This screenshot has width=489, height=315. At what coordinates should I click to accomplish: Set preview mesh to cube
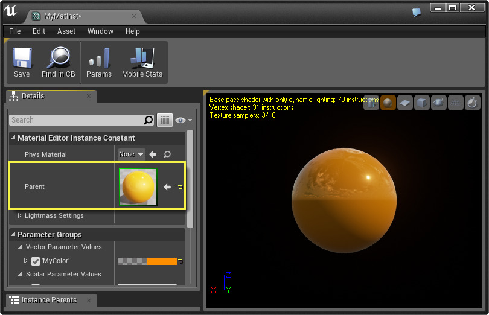pyautogui.click(x=421, y=103)
